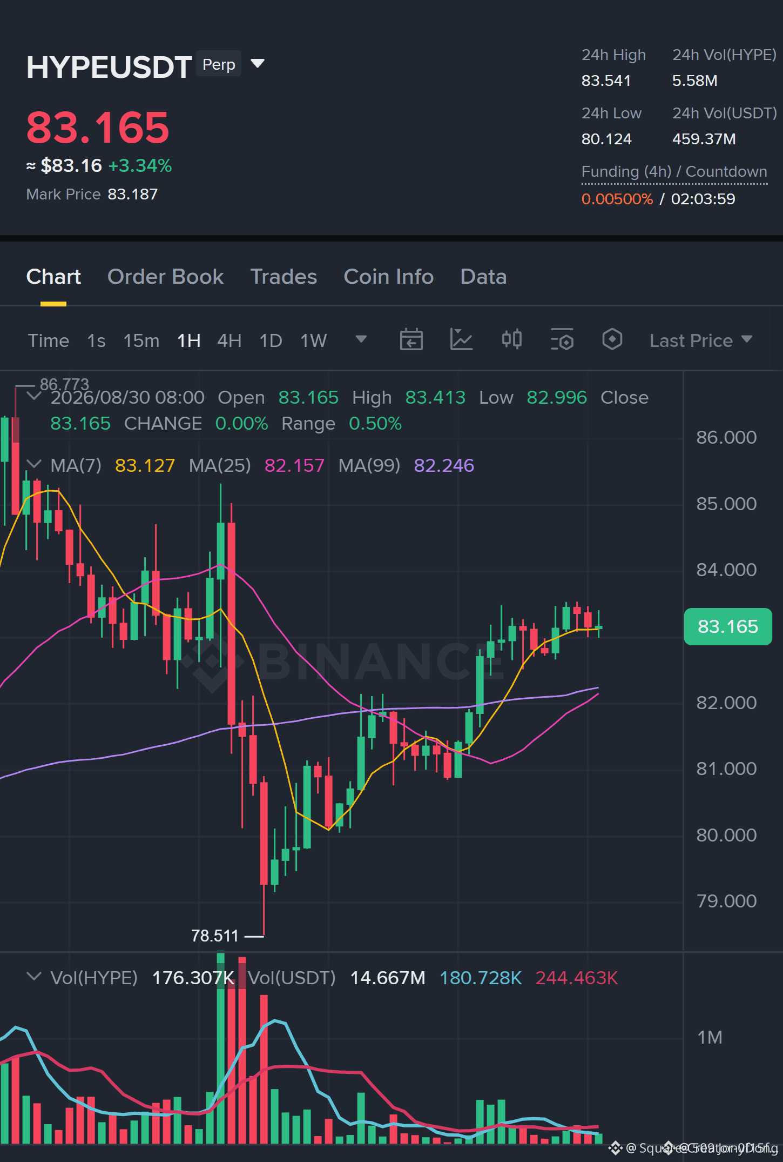This screenshot has height=1162, width=783.
Task: Click the Vol(USDT) 14.667M value
Action: (388, 978)
